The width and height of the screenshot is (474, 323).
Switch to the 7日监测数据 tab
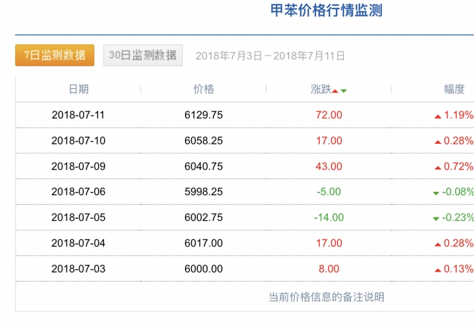pos(55,55)
